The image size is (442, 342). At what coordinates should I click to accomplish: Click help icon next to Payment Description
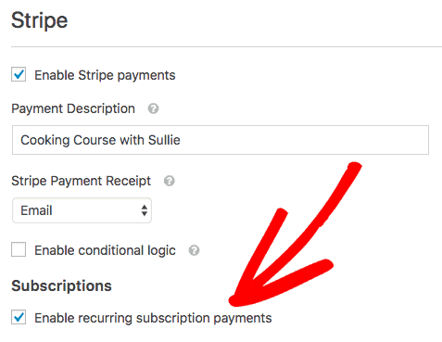click(153, 108)
